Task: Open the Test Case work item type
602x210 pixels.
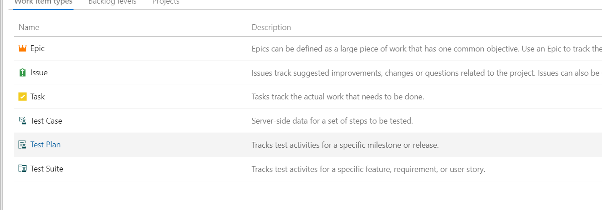Action: coord(46,121)
